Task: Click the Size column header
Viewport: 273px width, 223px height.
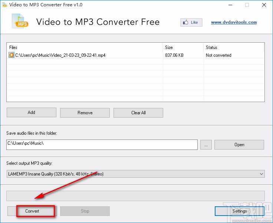Action: coord(183,47)
